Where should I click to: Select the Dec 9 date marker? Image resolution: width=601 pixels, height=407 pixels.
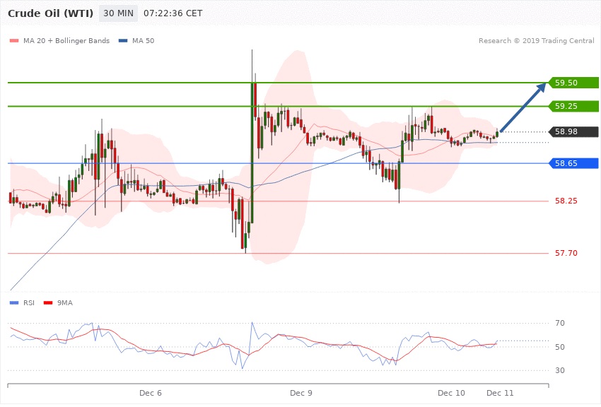pyautogui.click(x=300, y=392)
